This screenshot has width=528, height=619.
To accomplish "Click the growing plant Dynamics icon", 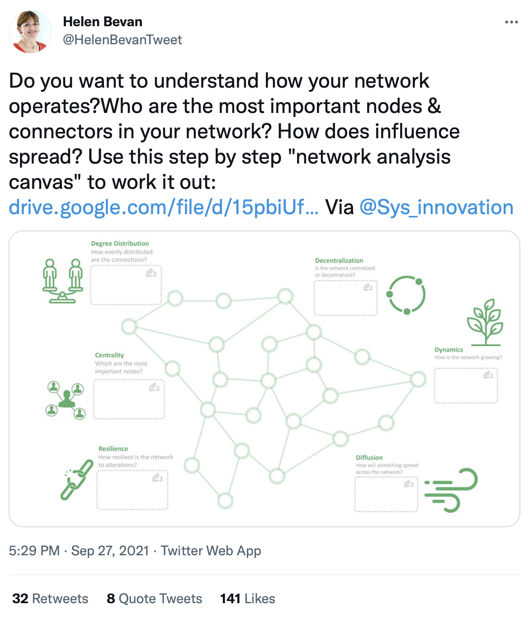I will pyautogui.click(x=485, y=322).
